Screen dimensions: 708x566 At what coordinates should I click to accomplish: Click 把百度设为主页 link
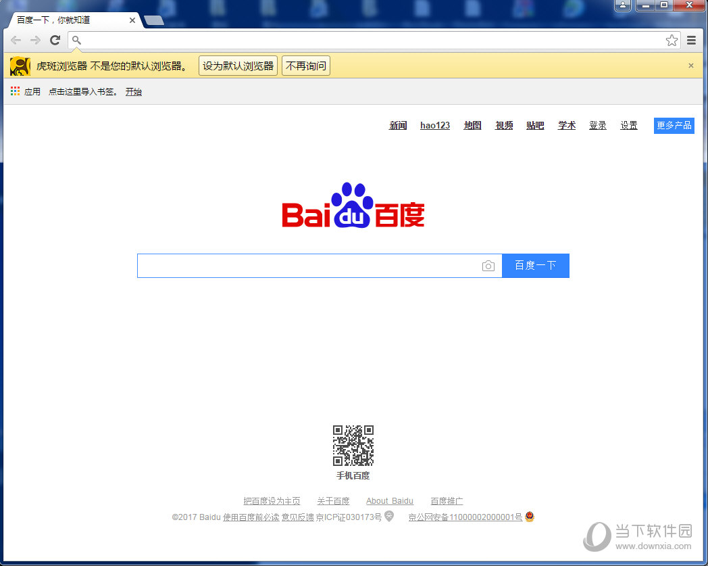point(272,501)
